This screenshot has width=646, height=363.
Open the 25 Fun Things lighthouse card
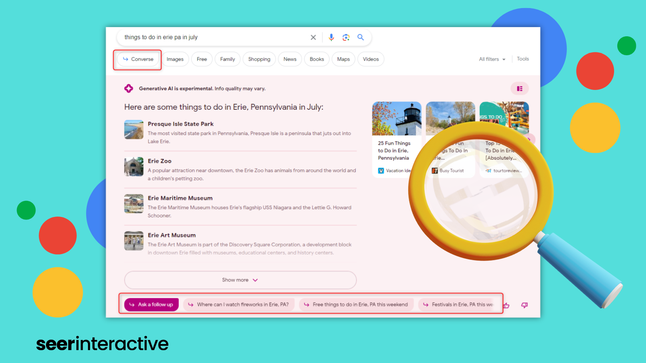point(396,139)
